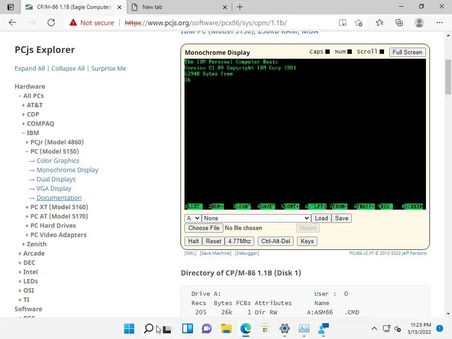
Task: Open File Explorer from the taskbar
Action: [226, 328]
